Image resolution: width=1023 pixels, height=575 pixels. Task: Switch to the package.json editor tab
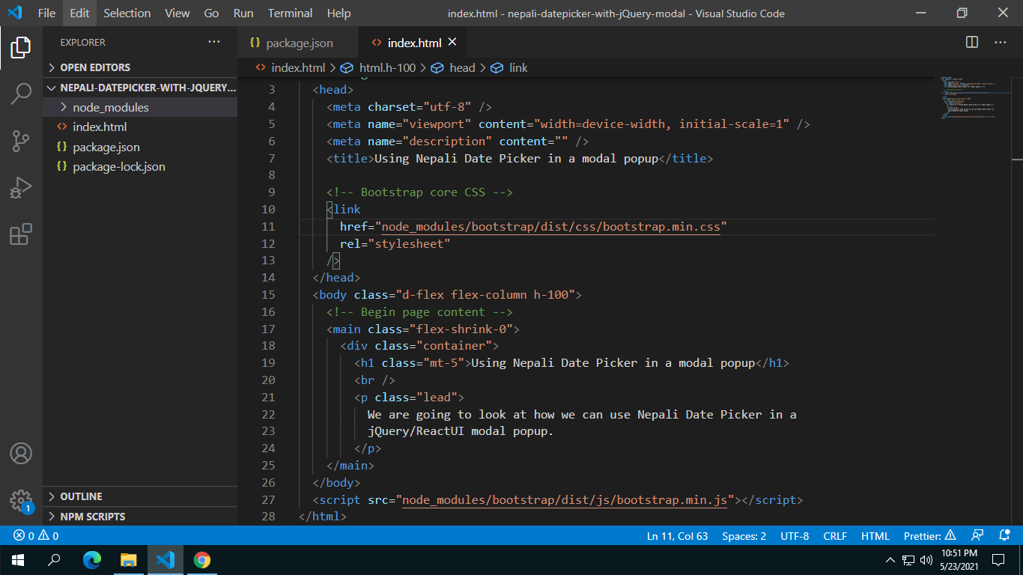(x=299, y=43)
